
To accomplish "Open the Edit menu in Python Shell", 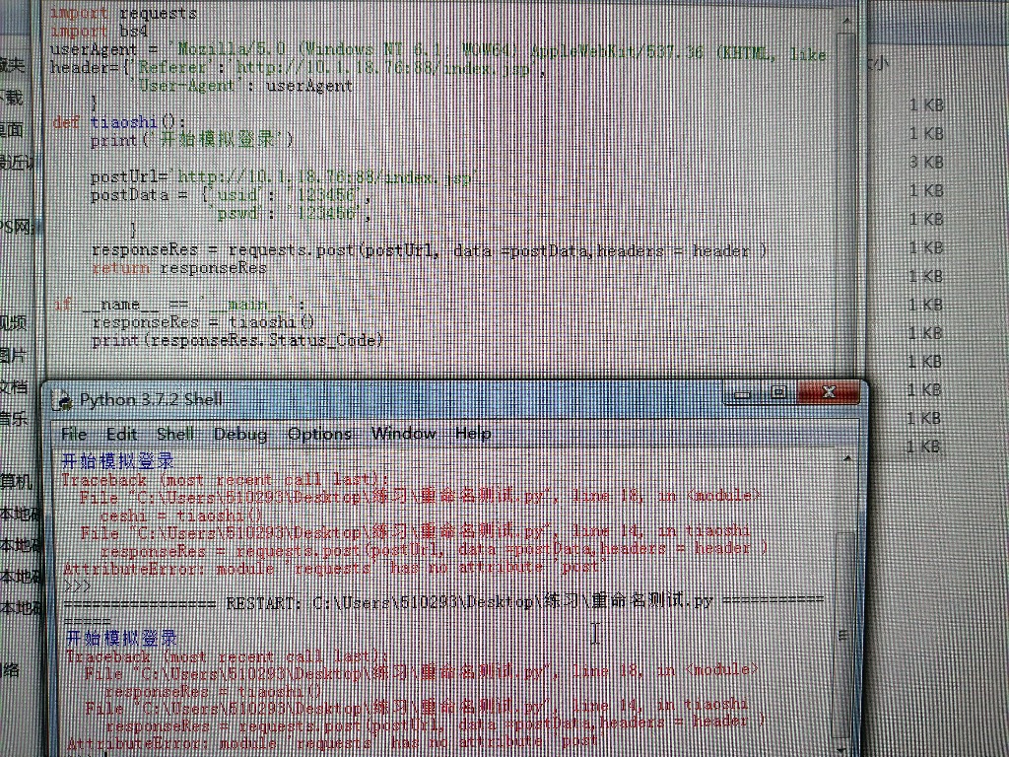I will pos(122,434).
